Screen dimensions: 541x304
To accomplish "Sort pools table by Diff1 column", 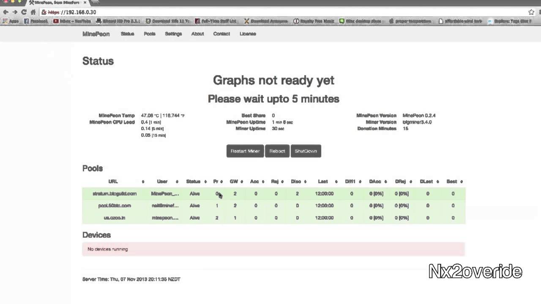I will (350, 182).
